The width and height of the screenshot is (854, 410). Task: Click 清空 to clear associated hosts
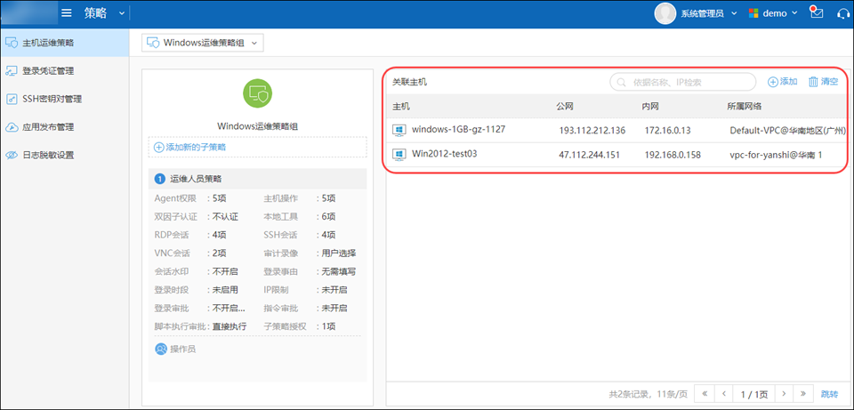[x=824, y=82]
